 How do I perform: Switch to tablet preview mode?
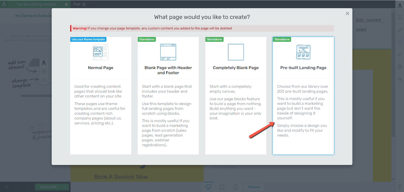[222, 187]
